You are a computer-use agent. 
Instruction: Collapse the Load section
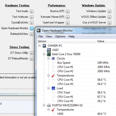click(49, 88)
